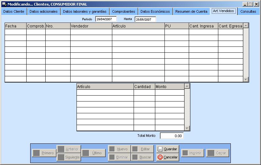The width and height of the screenshot is (261, 165).
Task: Click the Imprimir print button
Action: pos(193,153)
